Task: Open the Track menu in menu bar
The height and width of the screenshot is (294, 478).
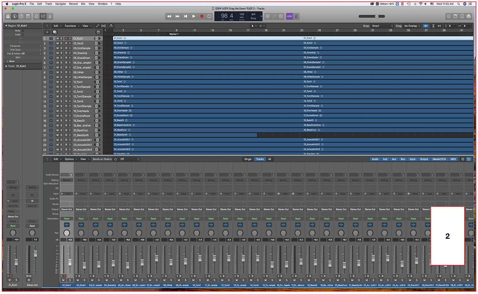Action: 49,4
